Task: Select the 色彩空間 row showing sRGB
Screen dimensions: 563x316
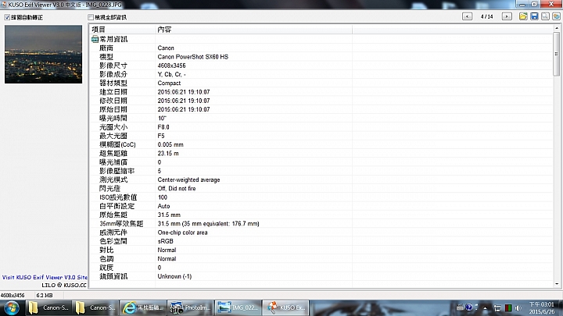Action: [x=321, y=241]
